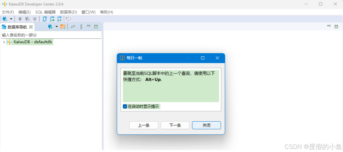The height and width of the screenshot is (152, 343).
Task: Click the table name filter input field
Action: tap(51, 35)
